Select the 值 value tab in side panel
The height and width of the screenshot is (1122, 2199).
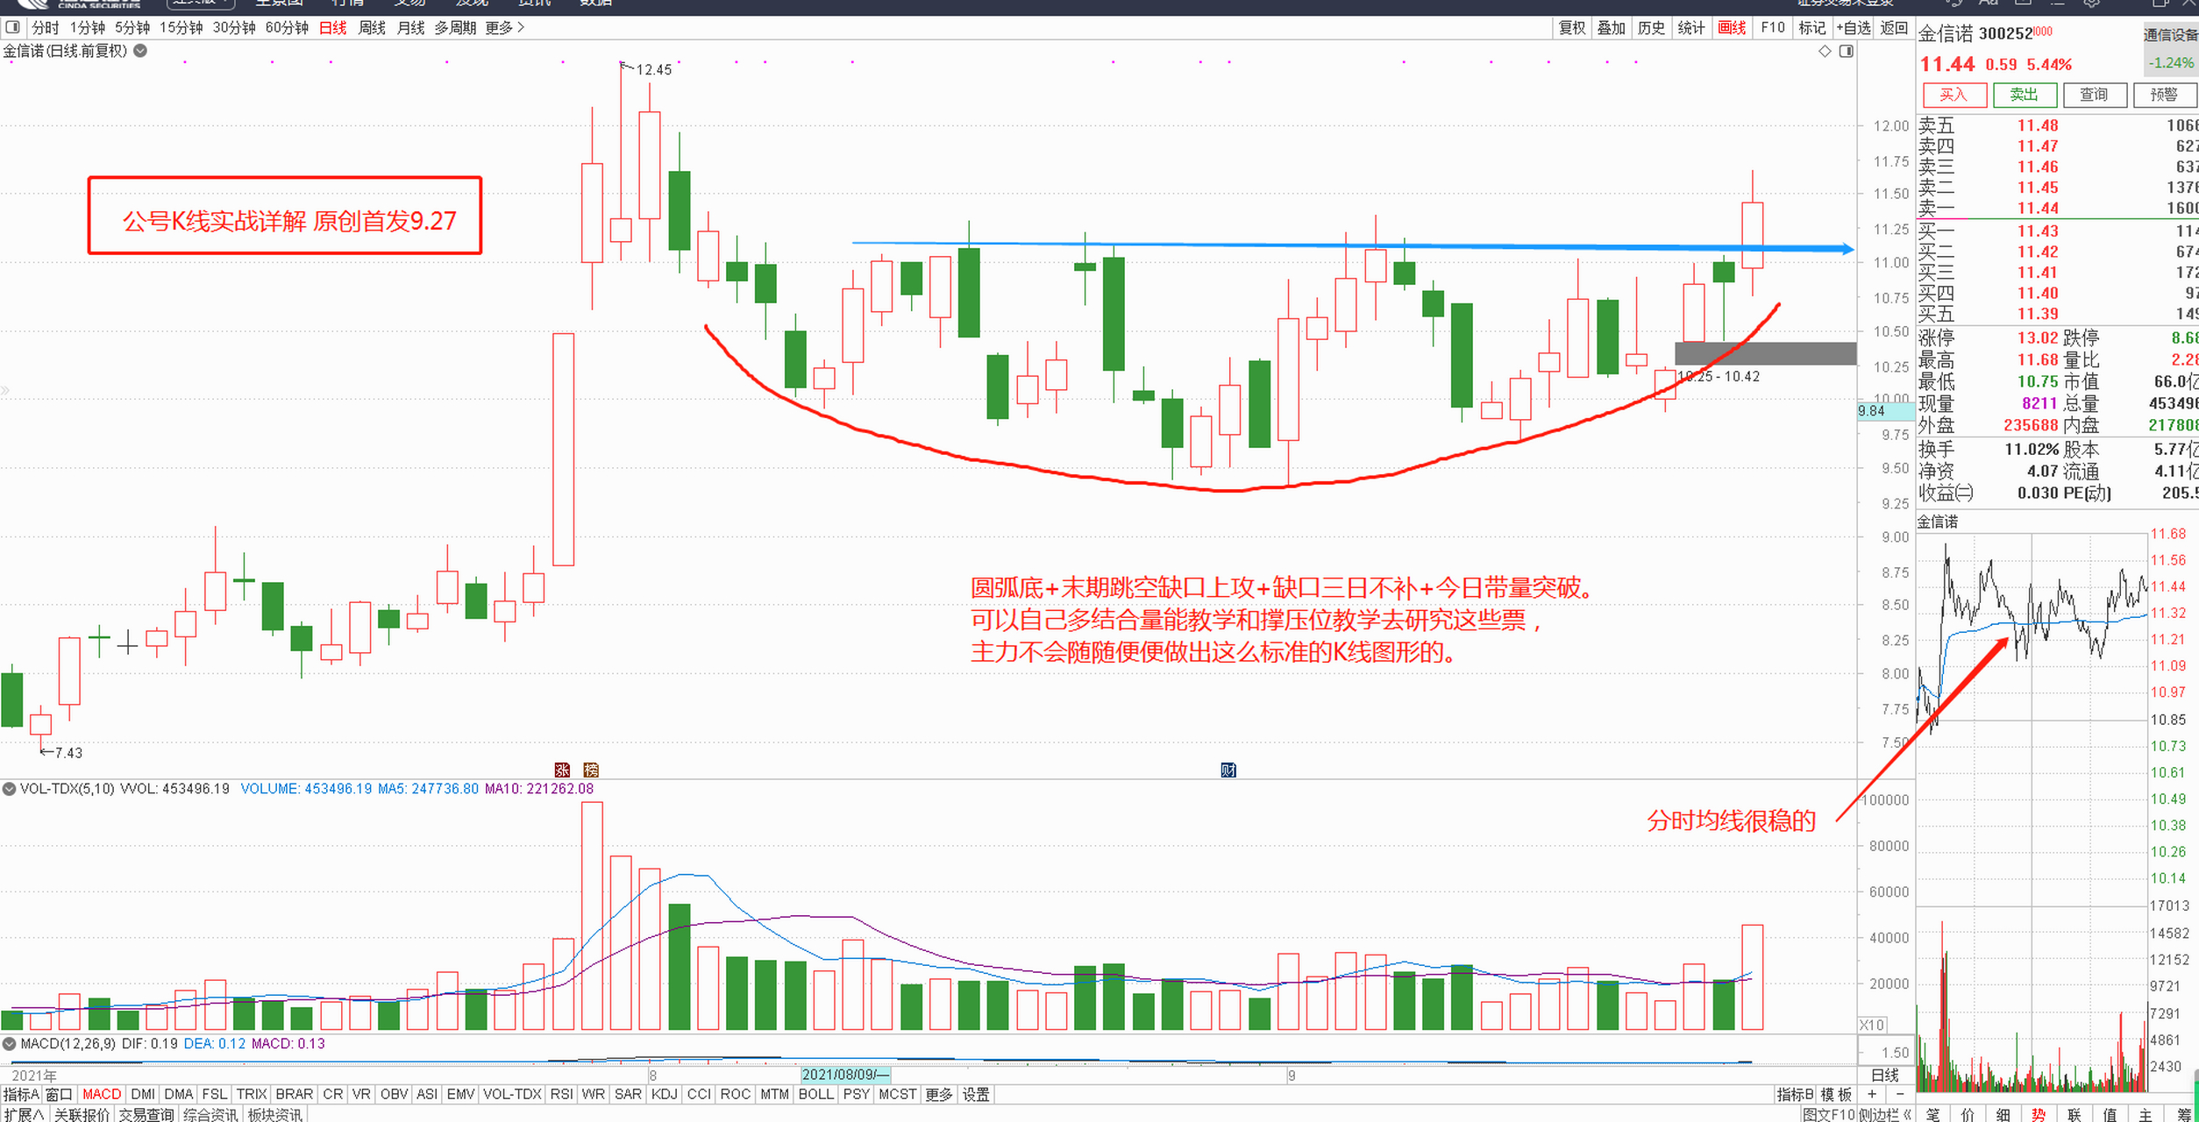tap(2110, 1114)
